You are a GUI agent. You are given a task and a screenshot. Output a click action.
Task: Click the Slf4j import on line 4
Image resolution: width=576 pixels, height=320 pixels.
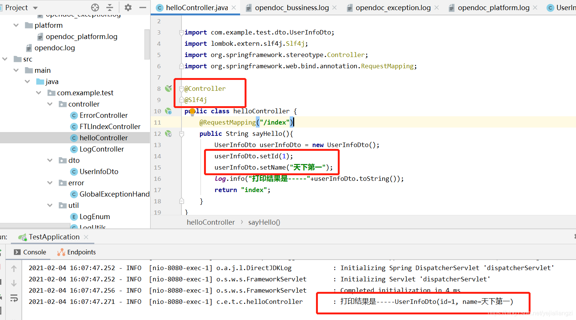coord(246,44)
